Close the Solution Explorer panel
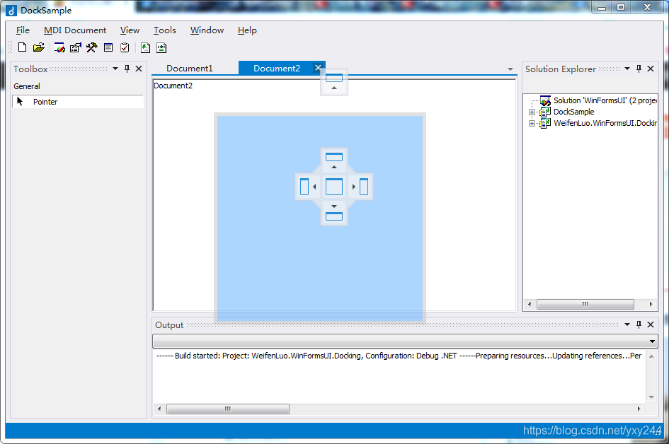 pos(651,69)
